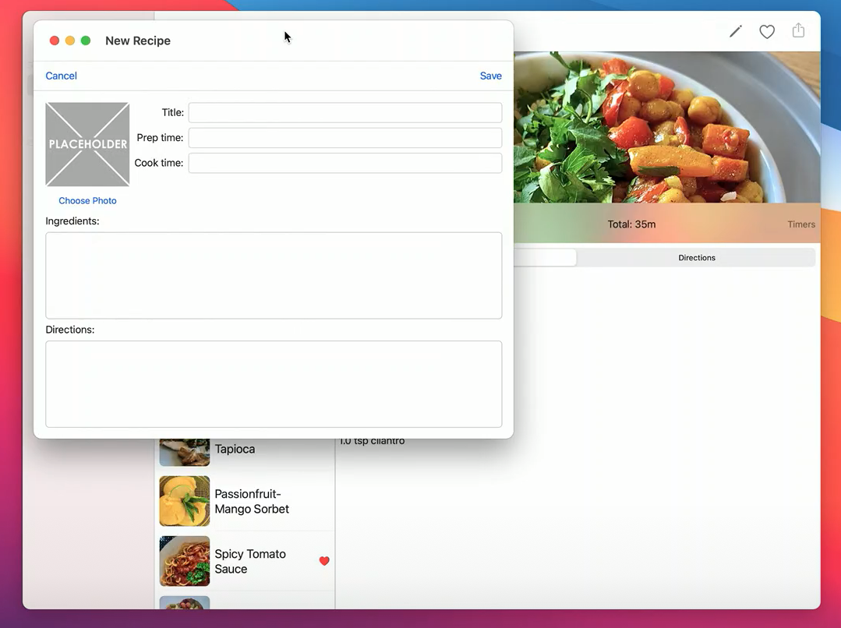The height and width of the screenshot is (628, 841).
Task: Focus the Cook time field
Action: click(345, 163)
